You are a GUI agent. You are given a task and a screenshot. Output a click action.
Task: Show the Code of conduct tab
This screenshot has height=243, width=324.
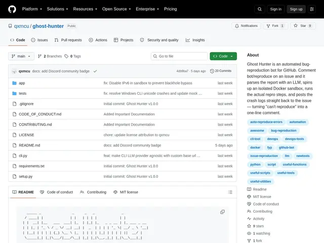56,192
